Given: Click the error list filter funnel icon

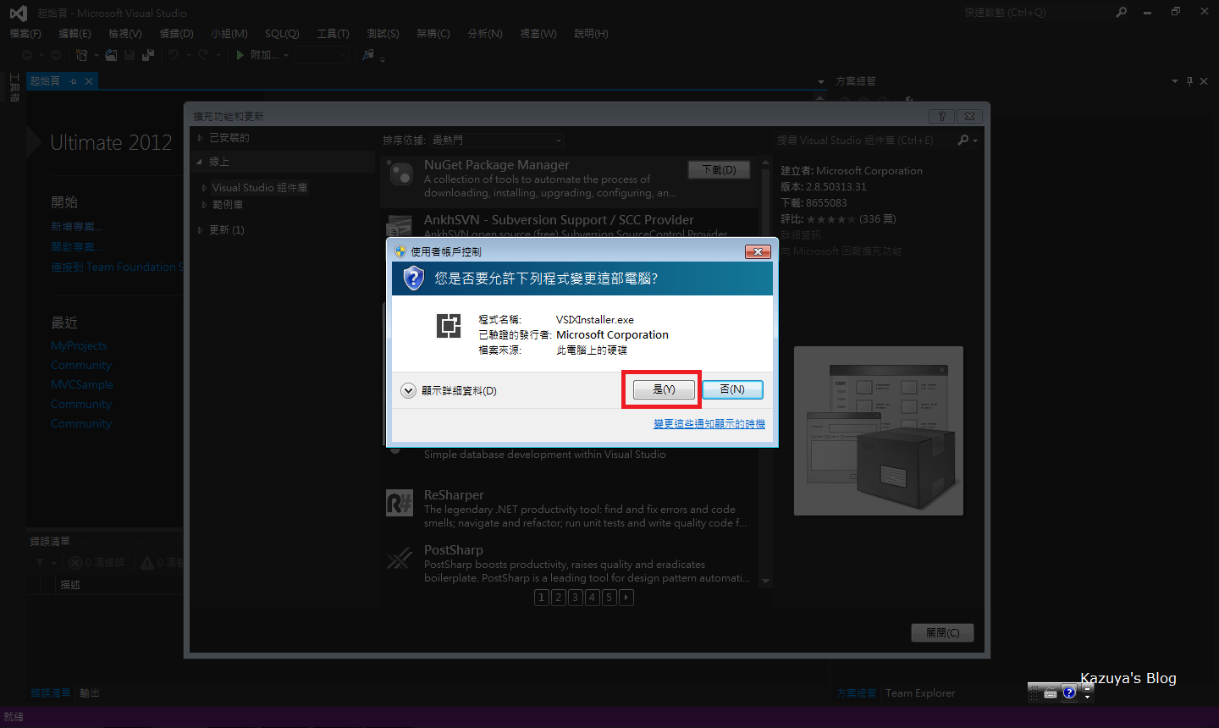Looking at the screenshot, I should click(40, 562).
